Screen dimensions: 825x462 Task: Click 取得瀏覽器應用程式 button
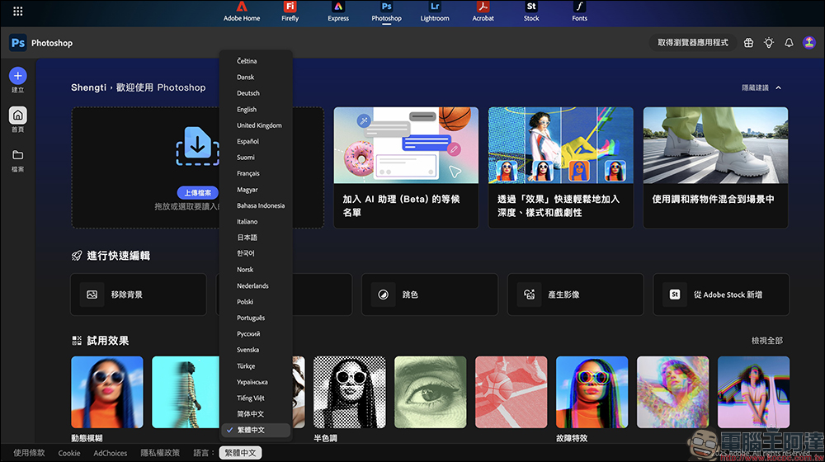(x=692, y=43)
